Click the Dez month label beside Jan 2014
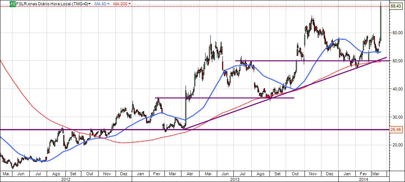The width and height of the screenshot is (405, 182). 330,174
